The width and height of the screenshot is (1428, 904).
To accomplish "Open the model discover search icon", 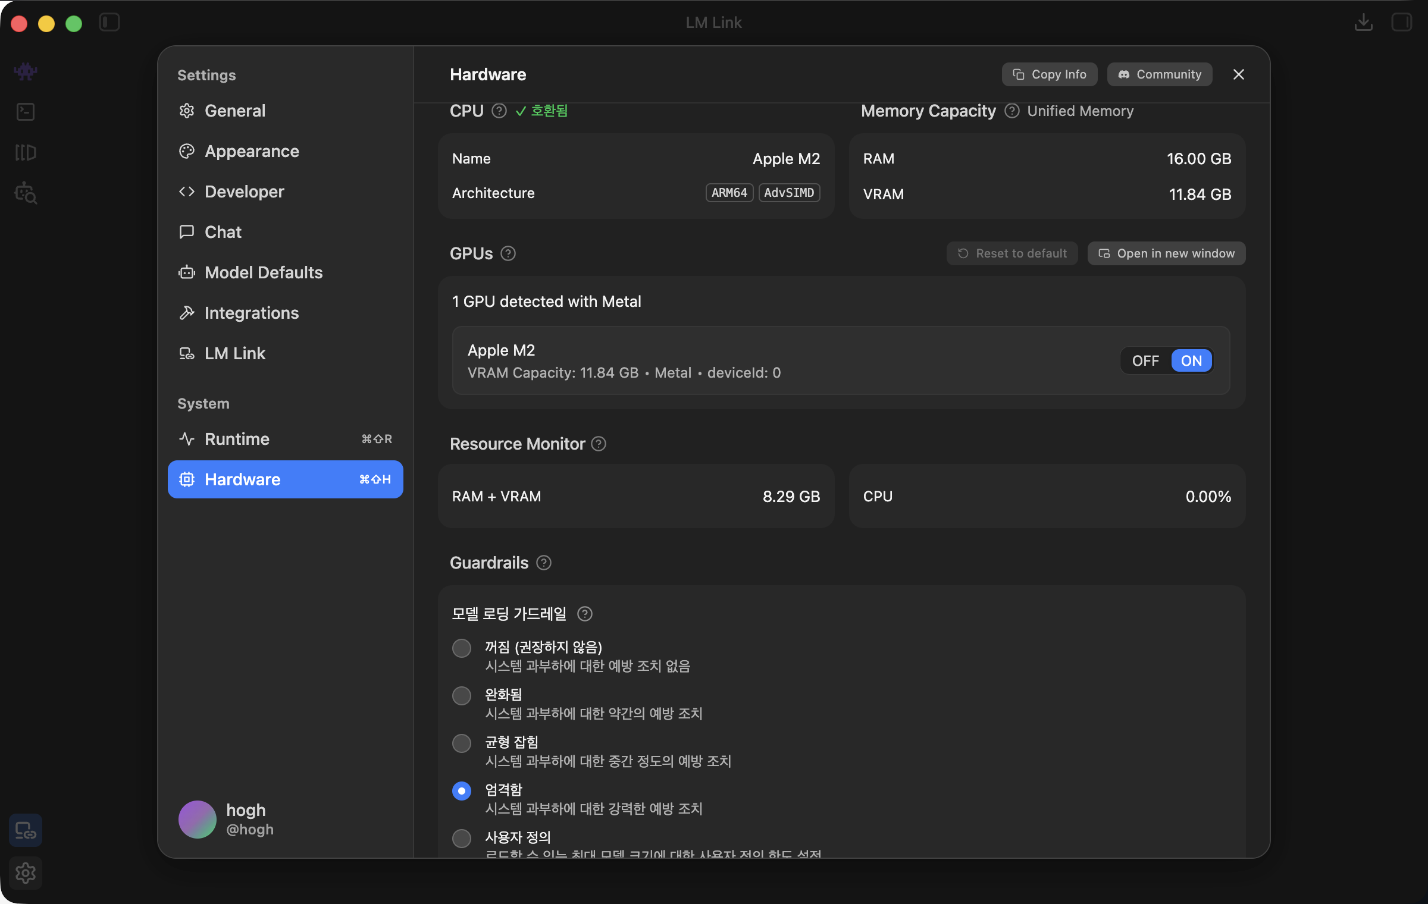I will [26, 193].
